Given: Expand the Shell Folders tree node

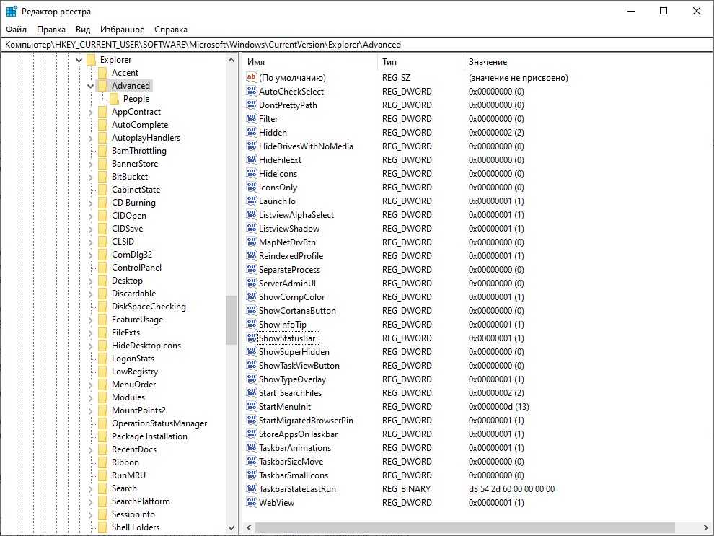Looking at the screenshot, I should pos(91,527).
